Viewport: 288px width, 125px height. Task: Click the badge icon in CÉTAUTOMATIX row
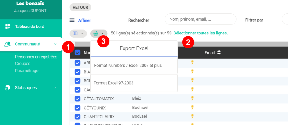(192, 98)
